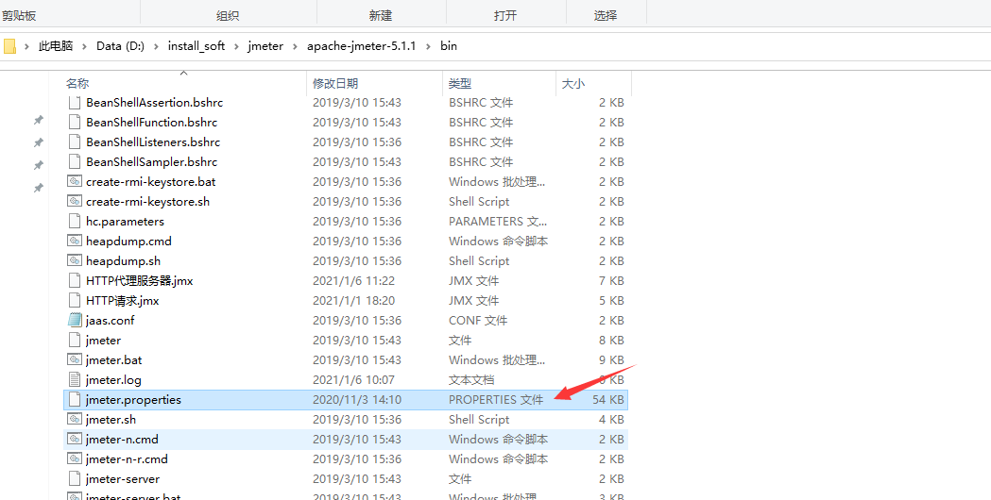Select file name jmeter.bat
The width and height of the screenshot is (991, 500).
(113, 359)
